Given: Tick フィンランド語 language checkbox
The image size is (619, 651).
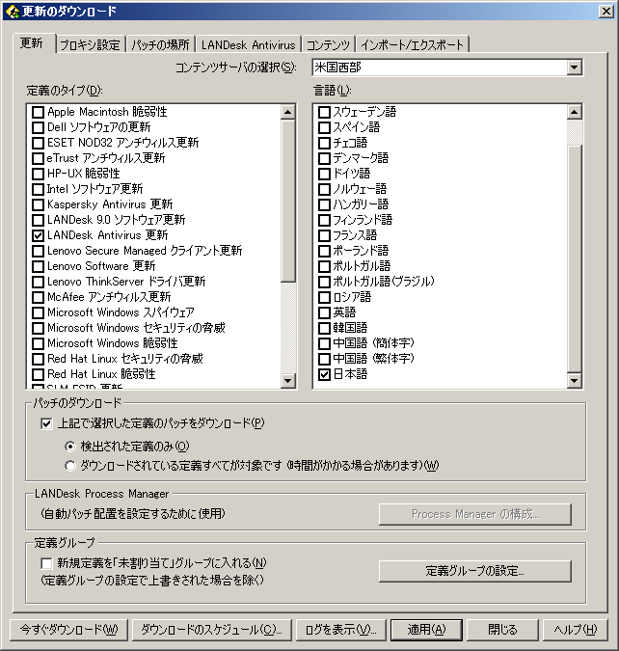Looking at the screenshot, I should [324, 220].
